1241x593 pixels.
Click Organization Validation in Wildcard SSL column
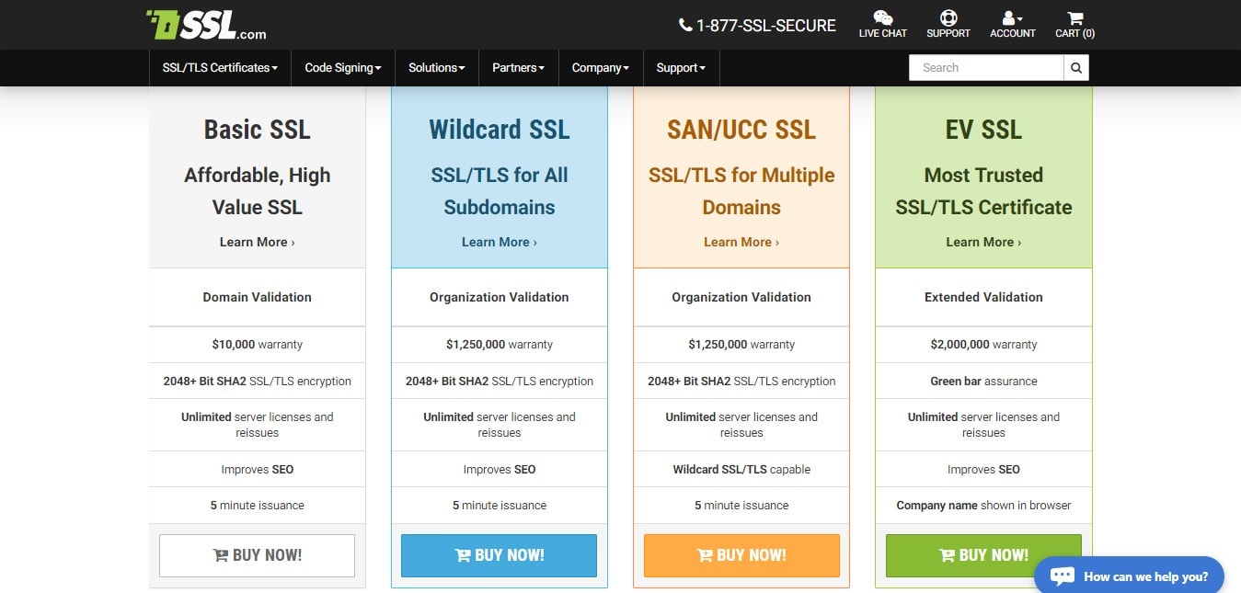[500, 297]
